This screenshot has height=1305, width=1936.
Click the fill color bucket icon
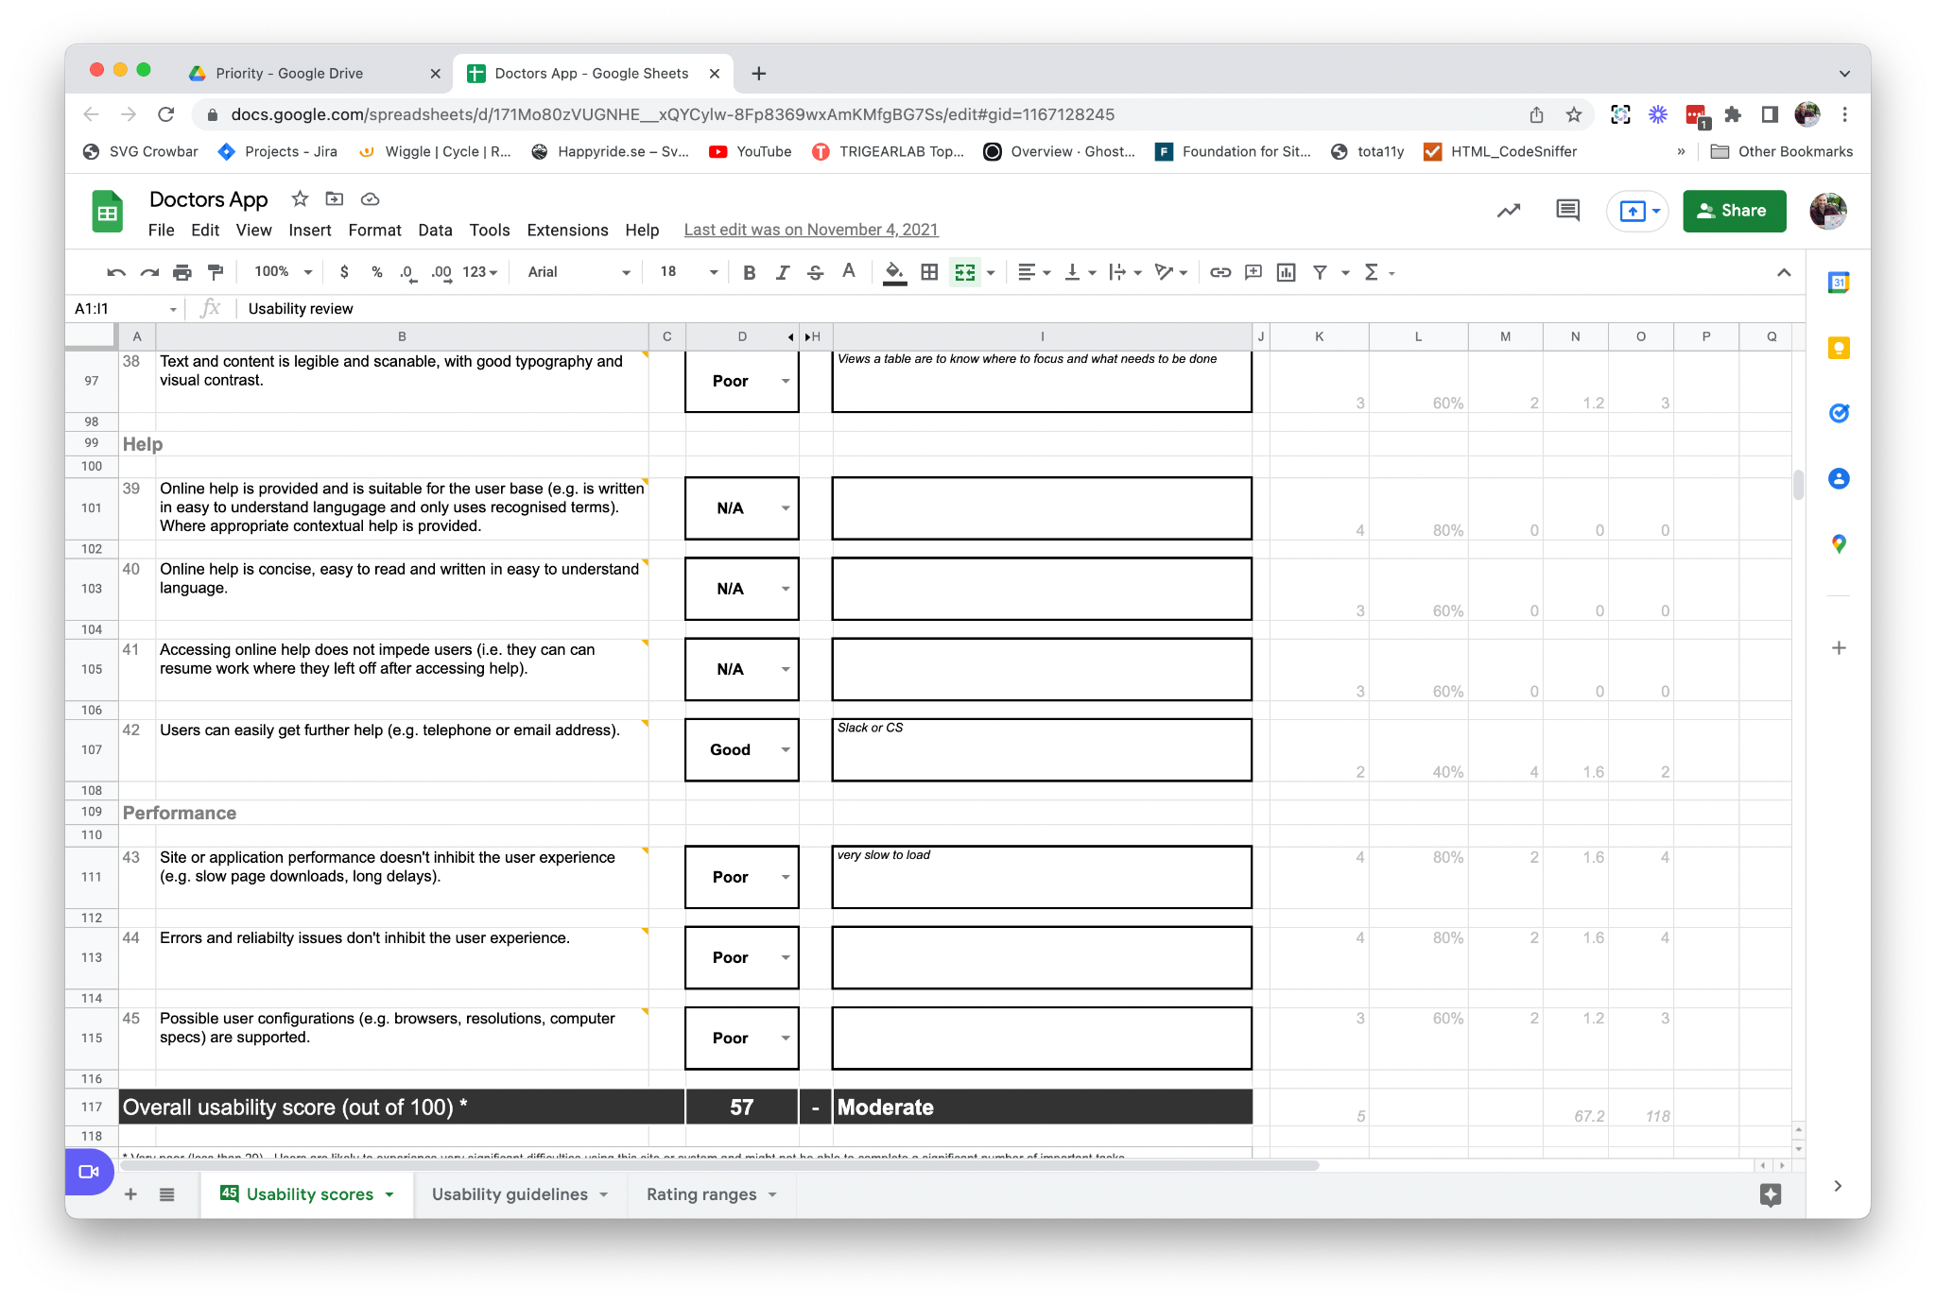click(893, 272)
